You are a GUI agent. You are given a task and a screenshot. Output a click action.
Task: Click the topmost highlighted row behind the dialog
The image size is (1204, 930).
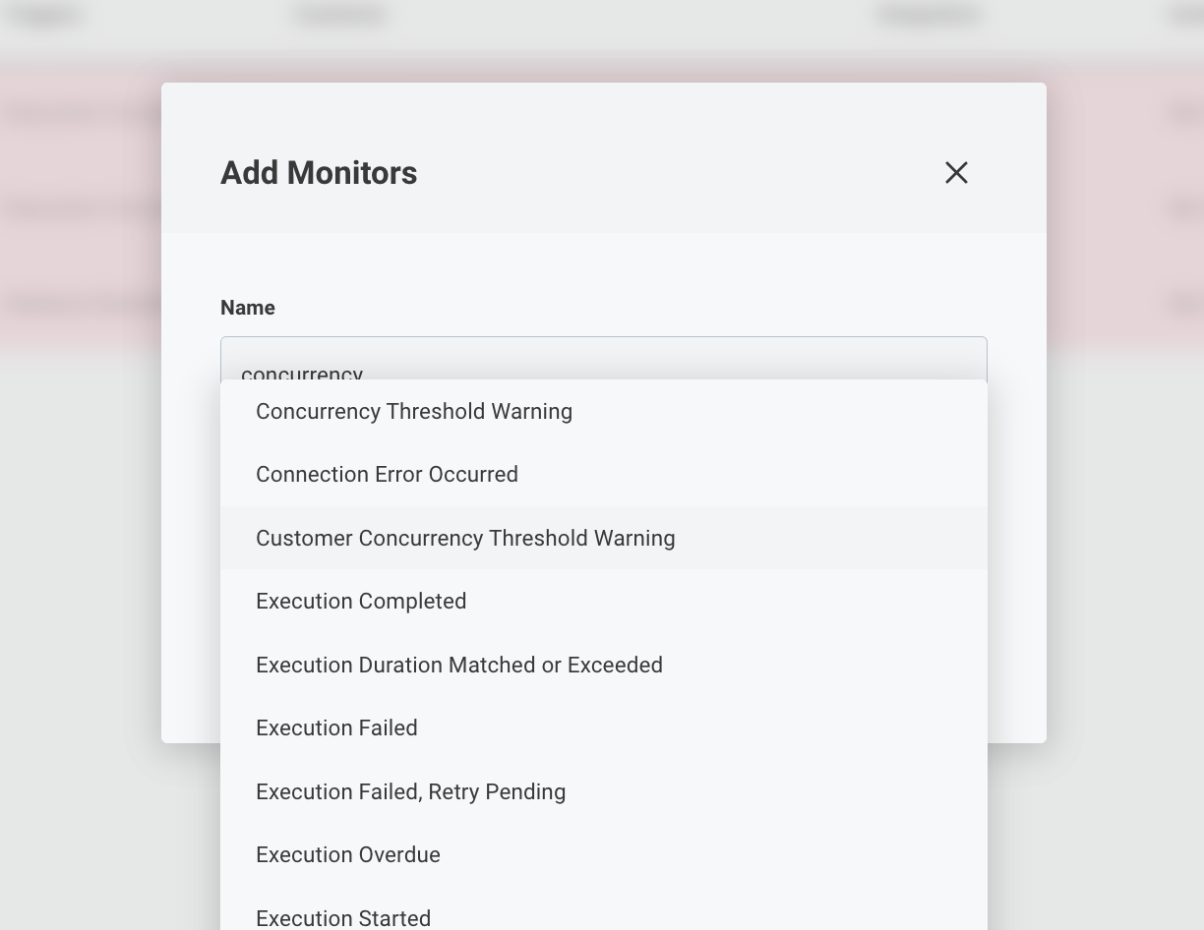79,113
